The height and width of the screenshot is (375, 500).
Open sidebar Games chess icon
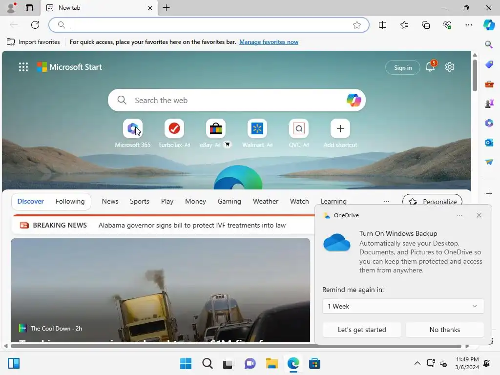pyautogui.click(x=489, y=104)
